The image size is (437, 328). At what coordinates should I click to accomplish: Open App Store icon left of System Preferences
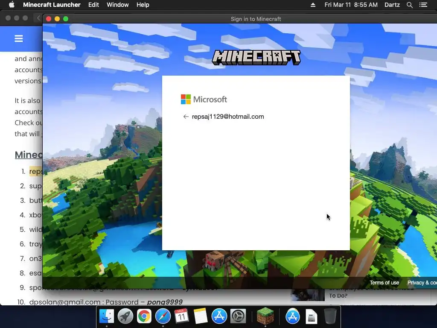[219, 316]
